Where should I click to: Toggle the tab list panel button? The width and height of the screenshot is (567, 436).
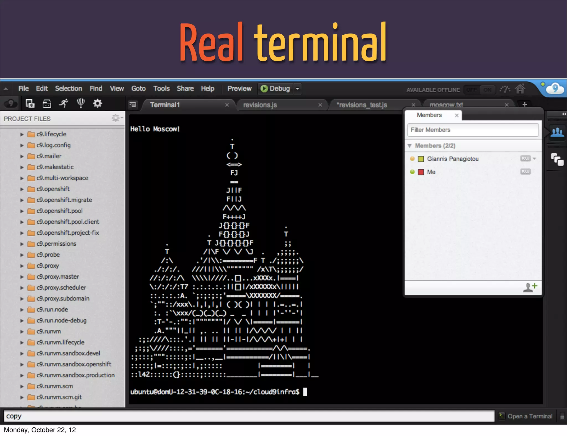(x=133, y=105)
